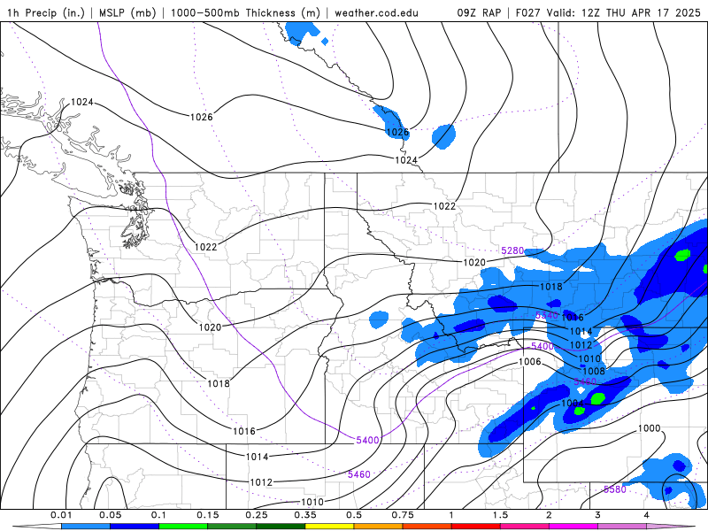Screen dimensions: 708x531
Task: Click the 'F027' forecast hour label
Action: [527, 12]
